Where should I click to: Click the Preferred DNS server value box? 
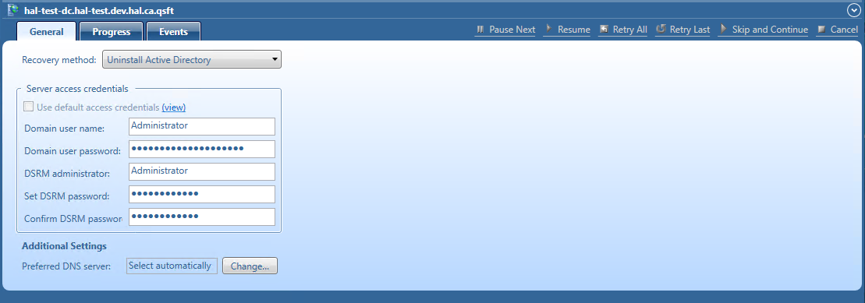172,266
